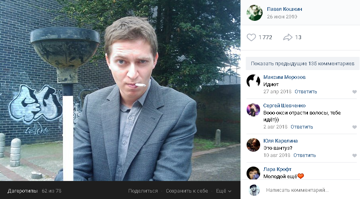Image resolution: width=360 pixels, height=199 pixels.
Task: Open Юля Карелина's avatar
Action: click(253, 145)
